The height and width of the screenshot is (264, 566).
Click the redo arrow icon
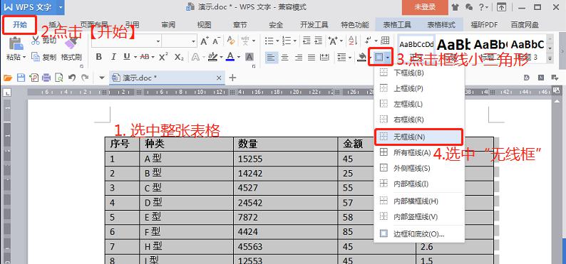tap(85, 78)
